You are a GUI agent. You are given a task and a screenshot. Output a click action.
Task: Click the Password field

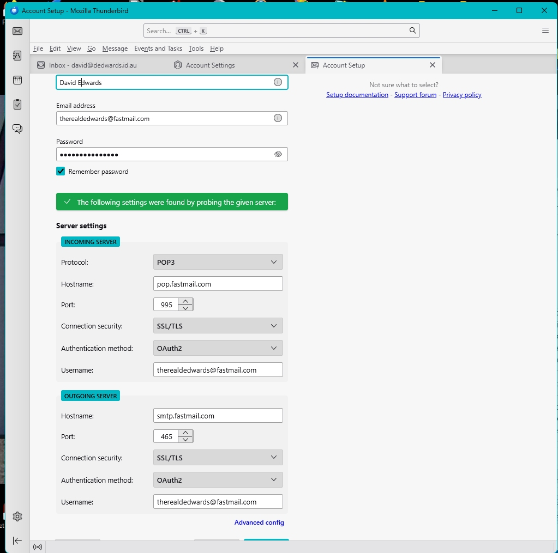click(172, 154)
